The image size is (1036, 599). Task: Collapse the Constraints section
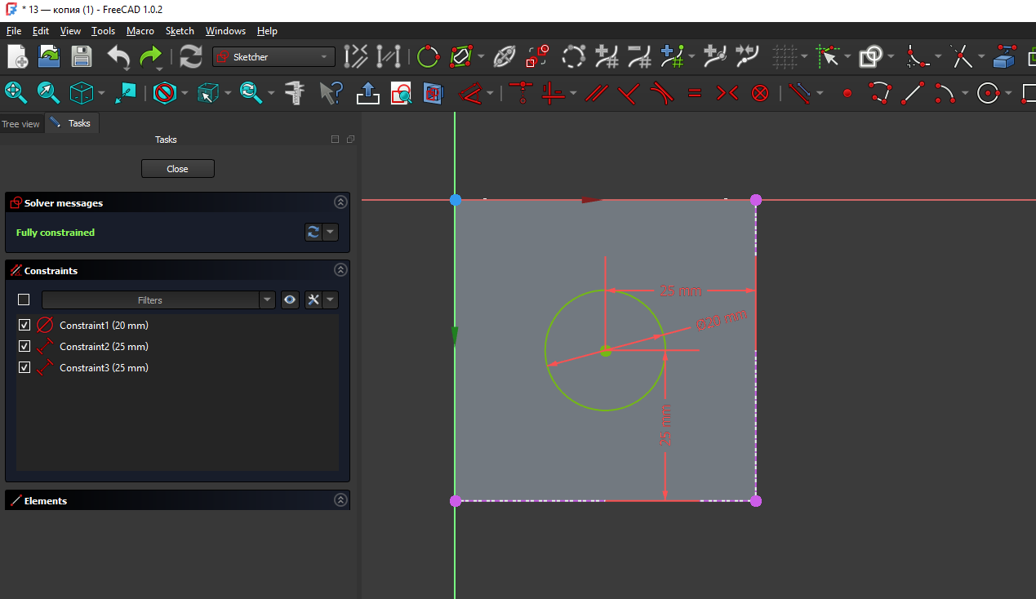pos(340,270)
